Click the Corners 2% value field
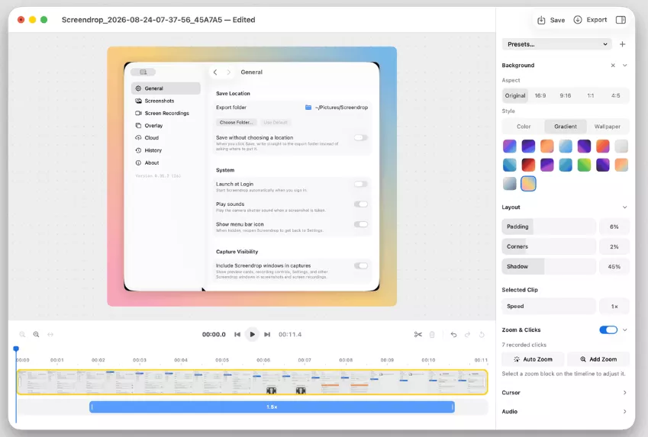Image resolution: width=648 pixels, height=437 pixels. (614, 246)
